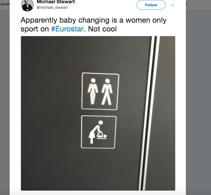Click the toilet figures sign in photo
The height and width of the screenshot is (195, 211).
tap(100, 91)
